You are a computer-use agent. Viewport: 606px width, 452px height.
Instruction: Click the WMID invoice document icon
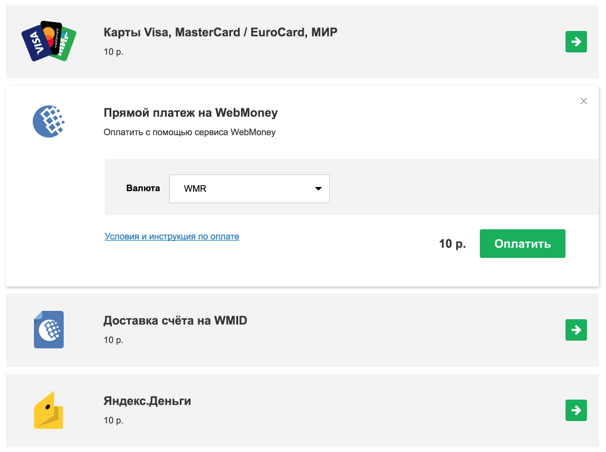(x=49, y=329)
